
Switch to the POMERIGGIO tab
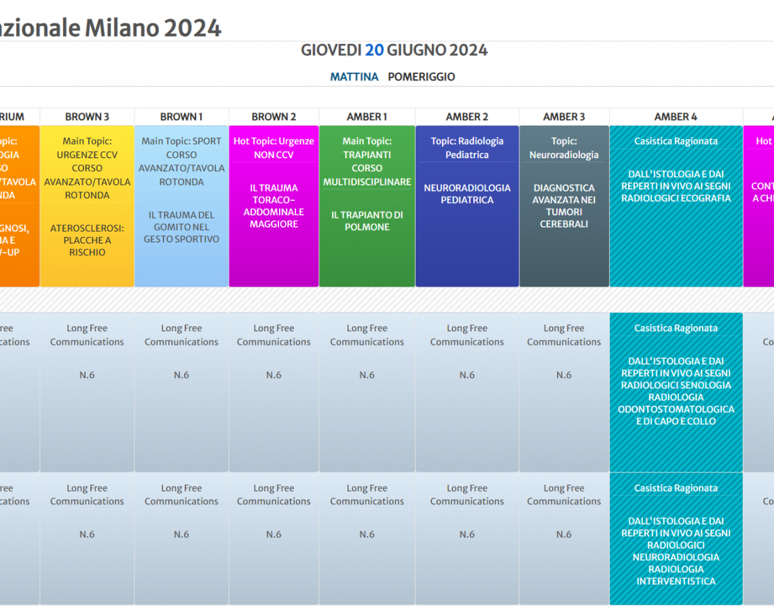421,77
